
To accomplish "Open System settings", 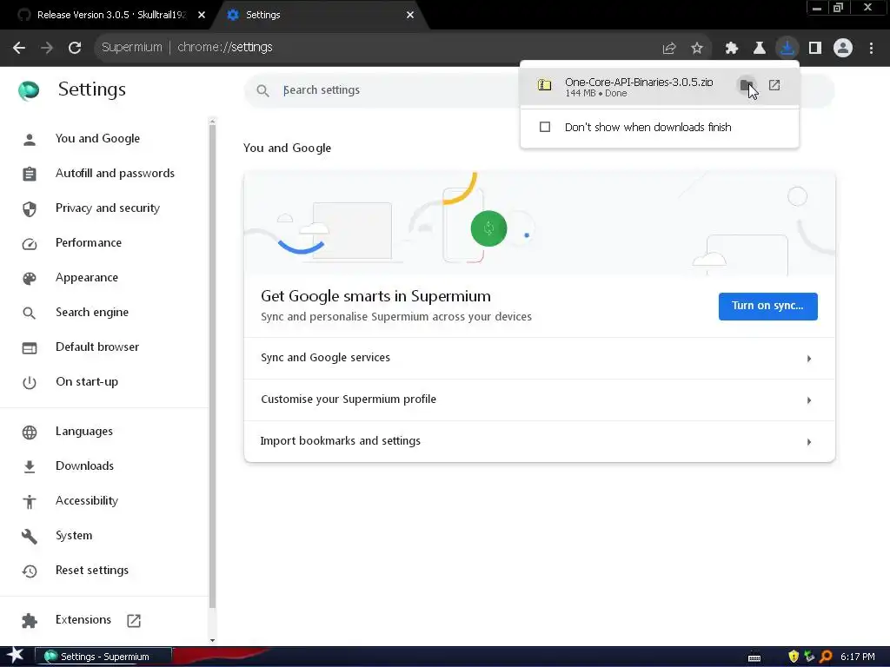I will point(74,535).
